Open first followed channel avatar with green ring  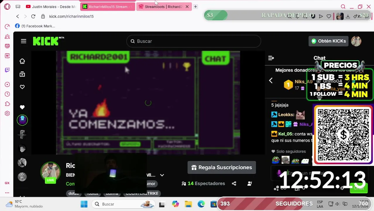point(22,120)
